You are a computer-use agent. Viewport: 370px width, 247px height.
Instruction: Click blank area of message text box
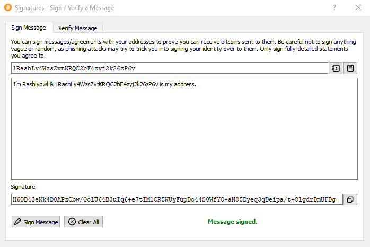click(x=184, y=136)
